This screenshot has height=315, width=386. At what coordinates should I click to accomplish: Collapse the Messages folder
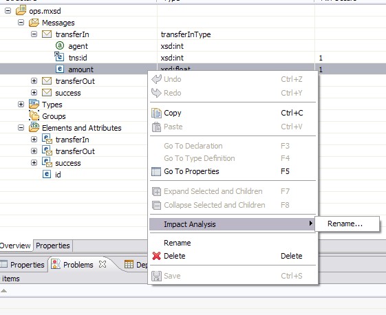(x=21, y=23)
